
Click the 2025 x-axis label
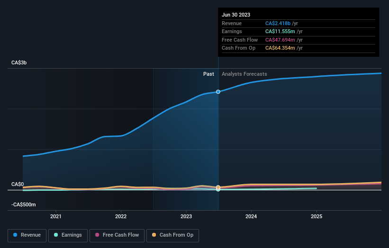[x=317, y=216]
